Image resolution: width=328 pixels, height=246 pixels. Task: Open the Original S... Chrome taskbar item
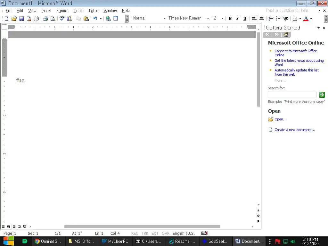point(48,241)
